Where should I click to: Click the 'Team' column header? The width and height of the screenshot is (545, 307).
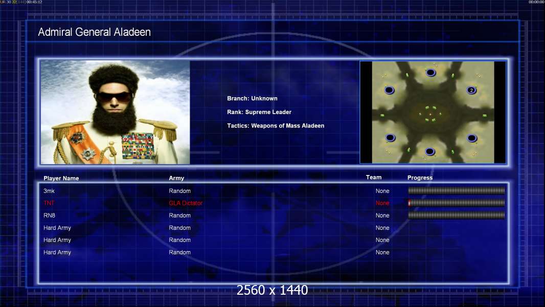point(374,178)
